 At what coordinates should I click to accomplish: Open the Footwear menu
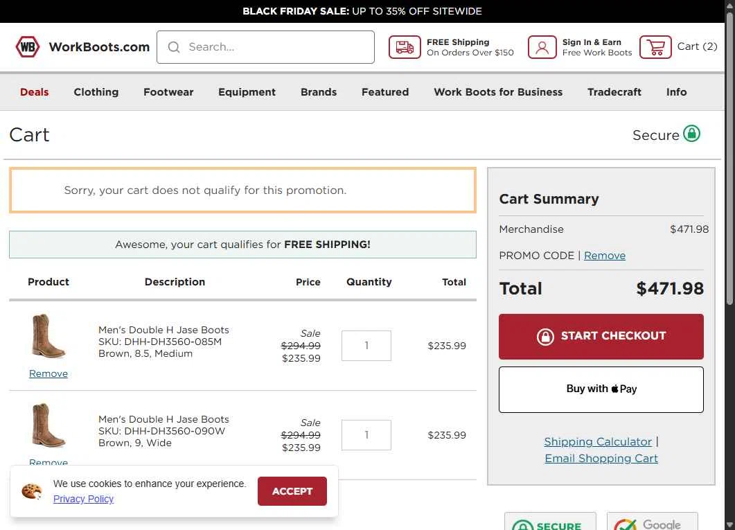tap(168, 92)
